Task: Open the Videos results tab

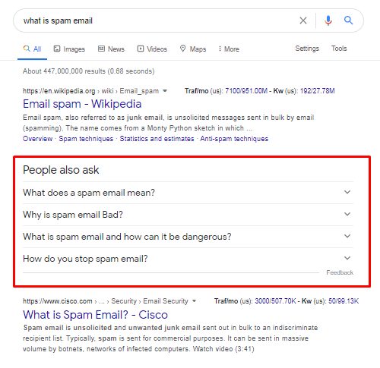Action: click(x=152, y=49)
